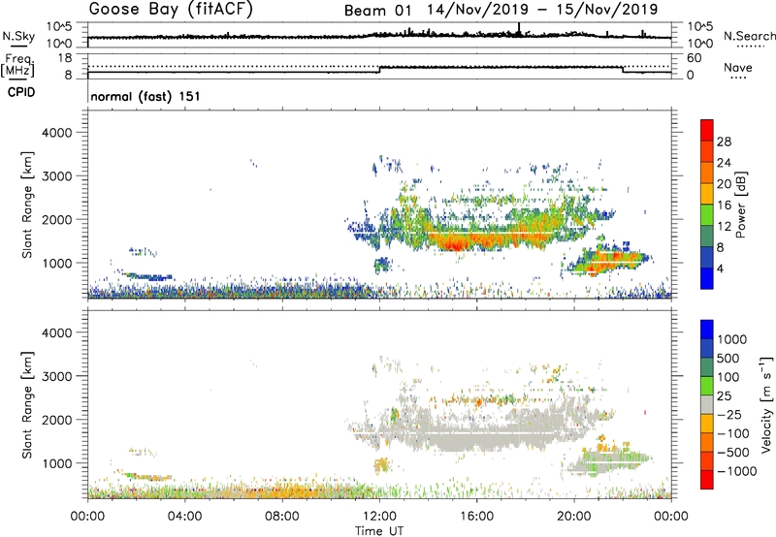Click the 'Beam 01' label in the header
The height and width of the screenshot is (537, 776).
pyautogui.click(x=377, y=11)
